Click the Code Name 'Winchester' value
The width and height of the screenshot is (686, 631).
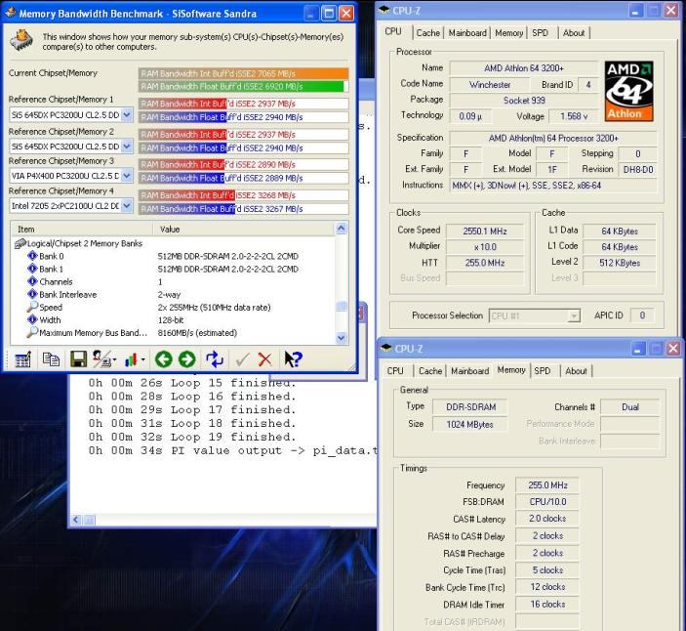490,85
